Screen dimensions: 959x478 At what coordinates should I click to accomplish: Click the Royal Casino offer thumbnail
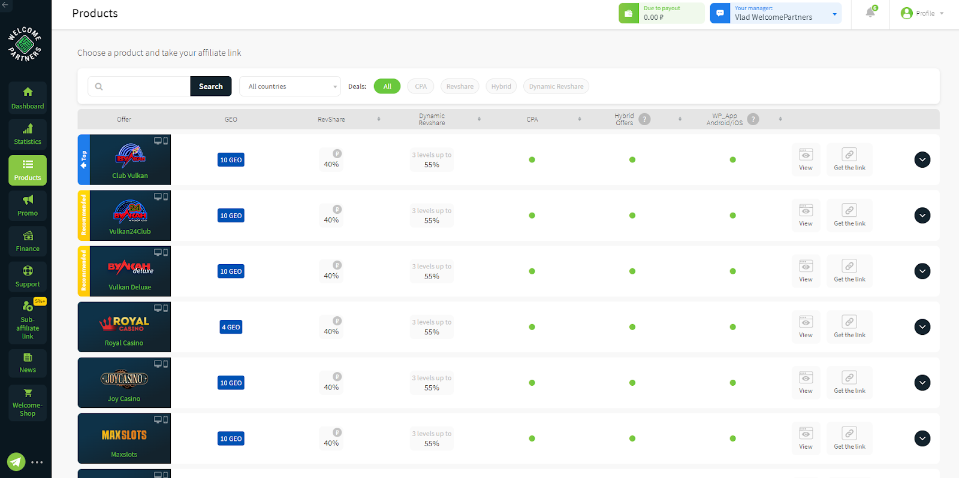124,327
